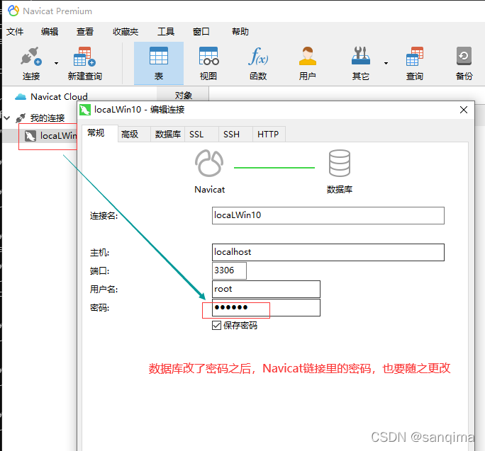Click the 端口 3306 input field
The image size is (485, 451).
[229, 270]
